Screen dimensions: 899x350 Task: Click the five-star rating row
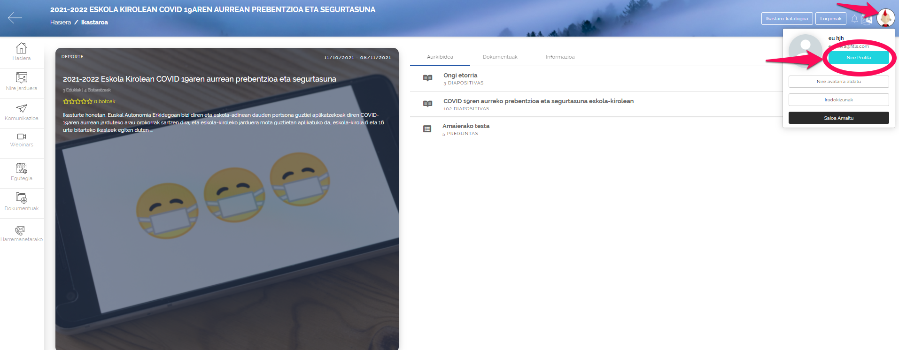77,101
